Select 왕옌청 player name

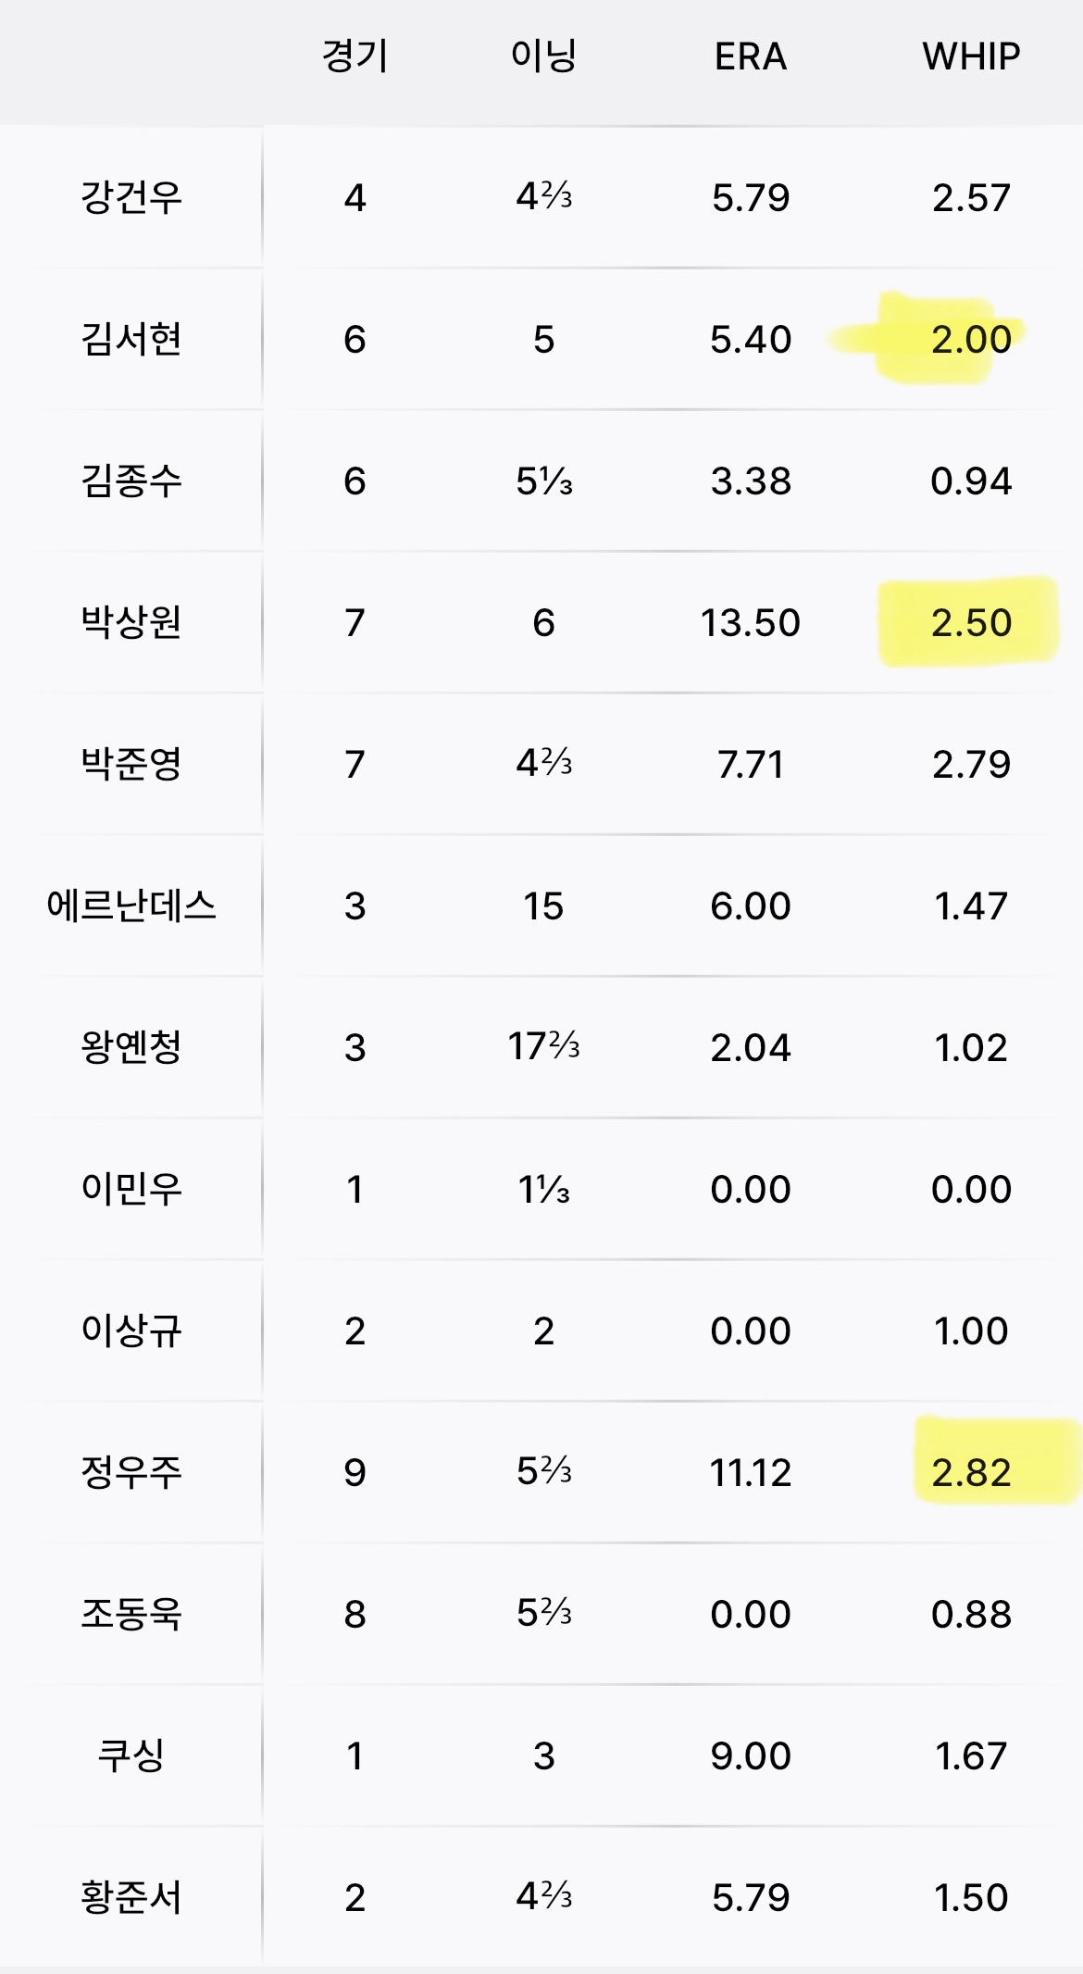tap(131, 1047)
